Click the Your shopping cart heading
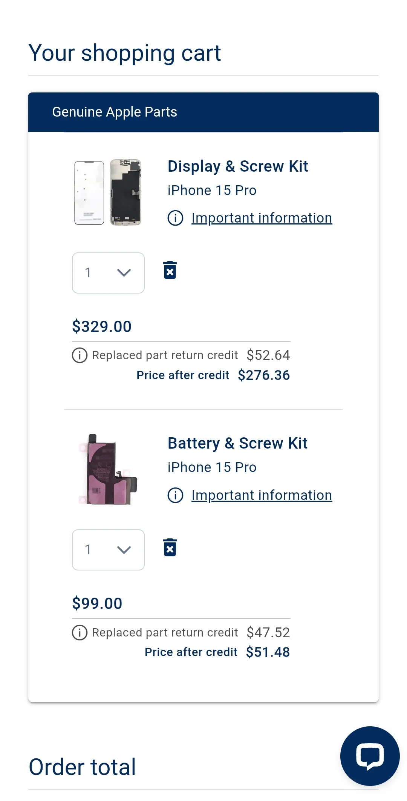The width and height of the screenshot is (407, 801). [x=124, y=53]
